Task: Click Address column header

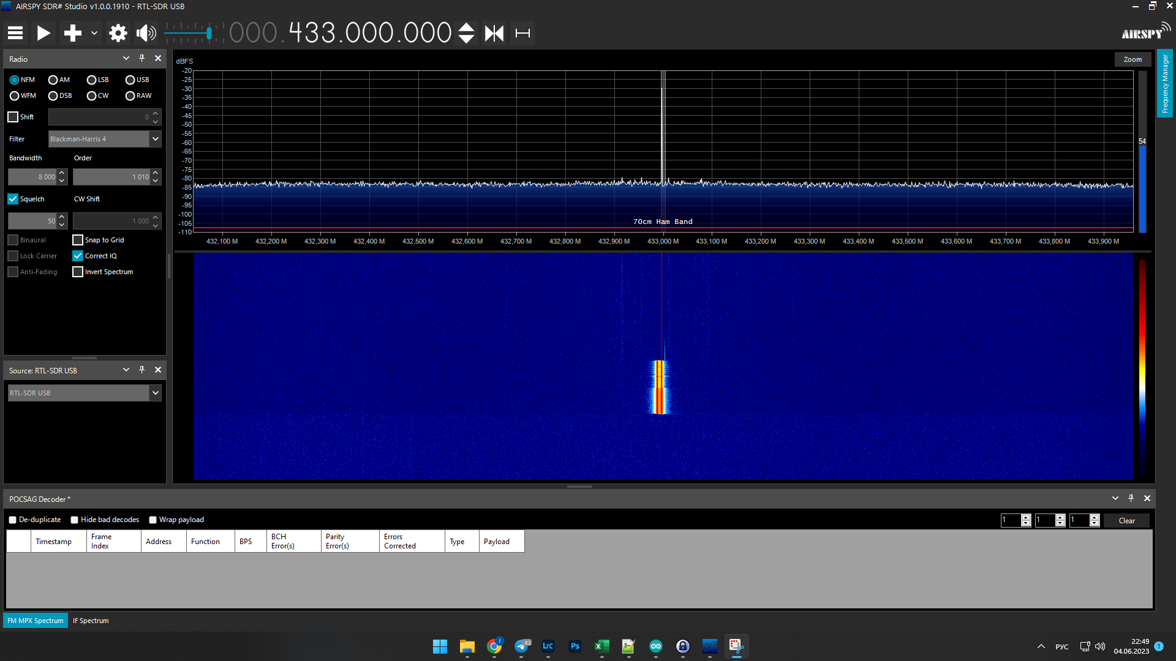Action: (x=164, y=542)
